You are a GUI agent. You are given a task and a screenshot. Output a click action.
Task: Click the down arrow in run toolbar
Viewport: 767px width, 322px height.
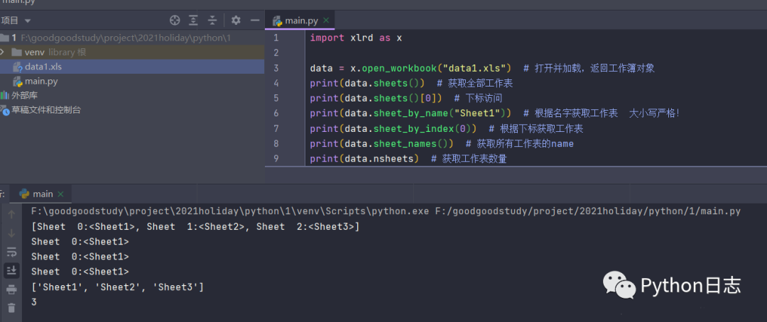[x=12, y=233]
